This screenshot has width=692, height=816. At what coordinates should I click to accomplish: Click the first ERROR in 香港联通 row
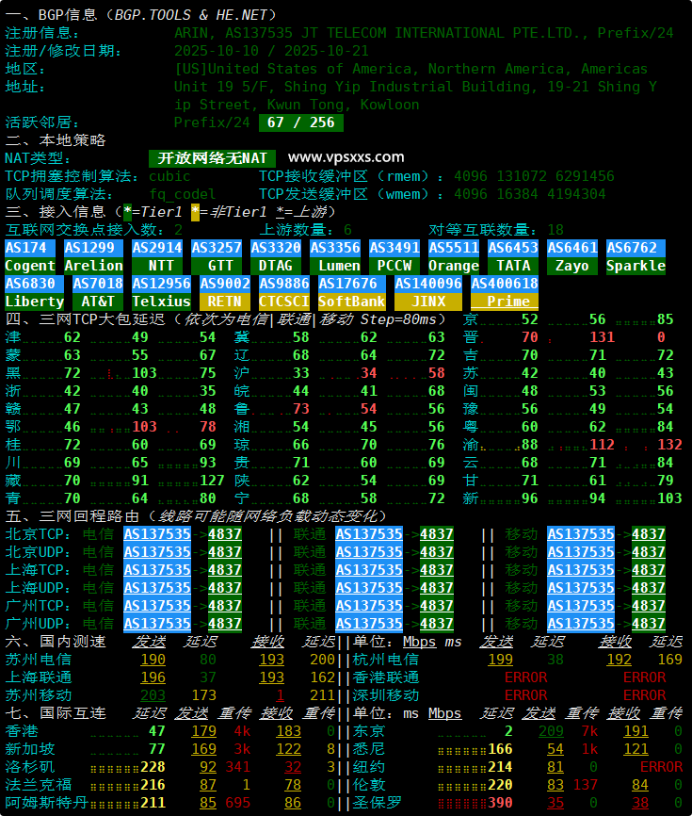[x=525, y=677]
